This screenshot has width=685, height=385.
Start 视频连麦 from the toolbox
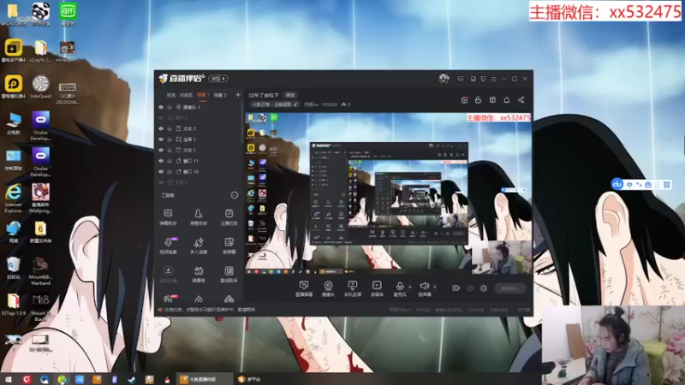tap(168, 246)
